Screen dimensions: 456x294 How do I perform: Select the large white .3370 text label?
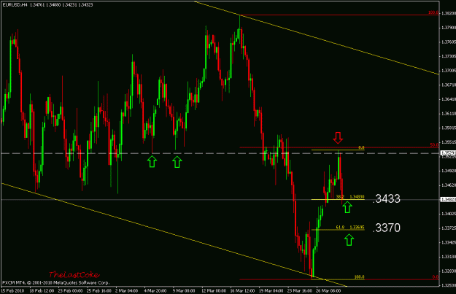[x=387, y=228]
